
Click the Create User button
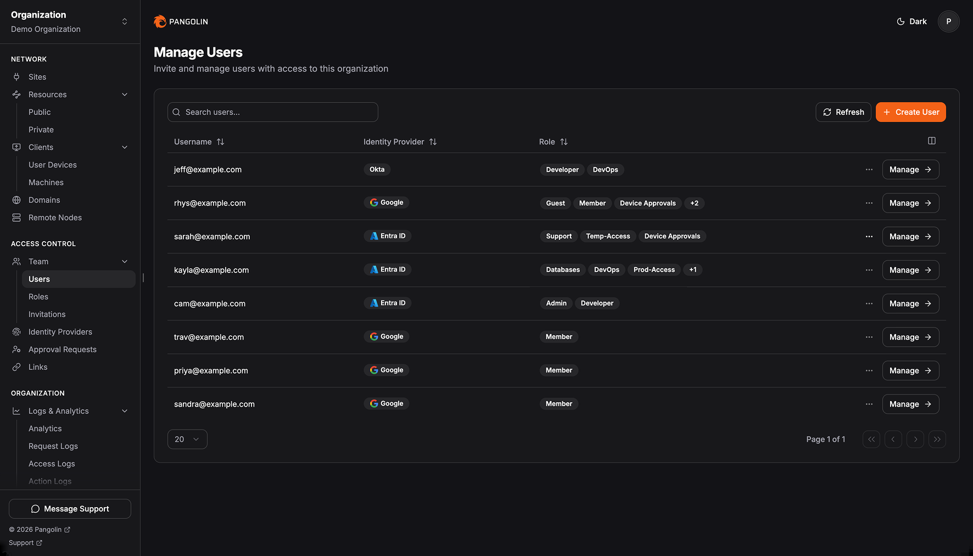[910, 112]
